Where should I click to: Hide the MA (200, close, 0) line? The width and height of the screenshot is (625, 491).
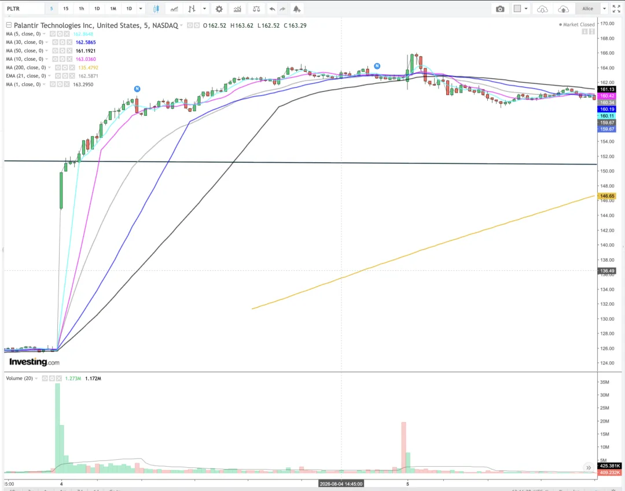pos(57,67)
